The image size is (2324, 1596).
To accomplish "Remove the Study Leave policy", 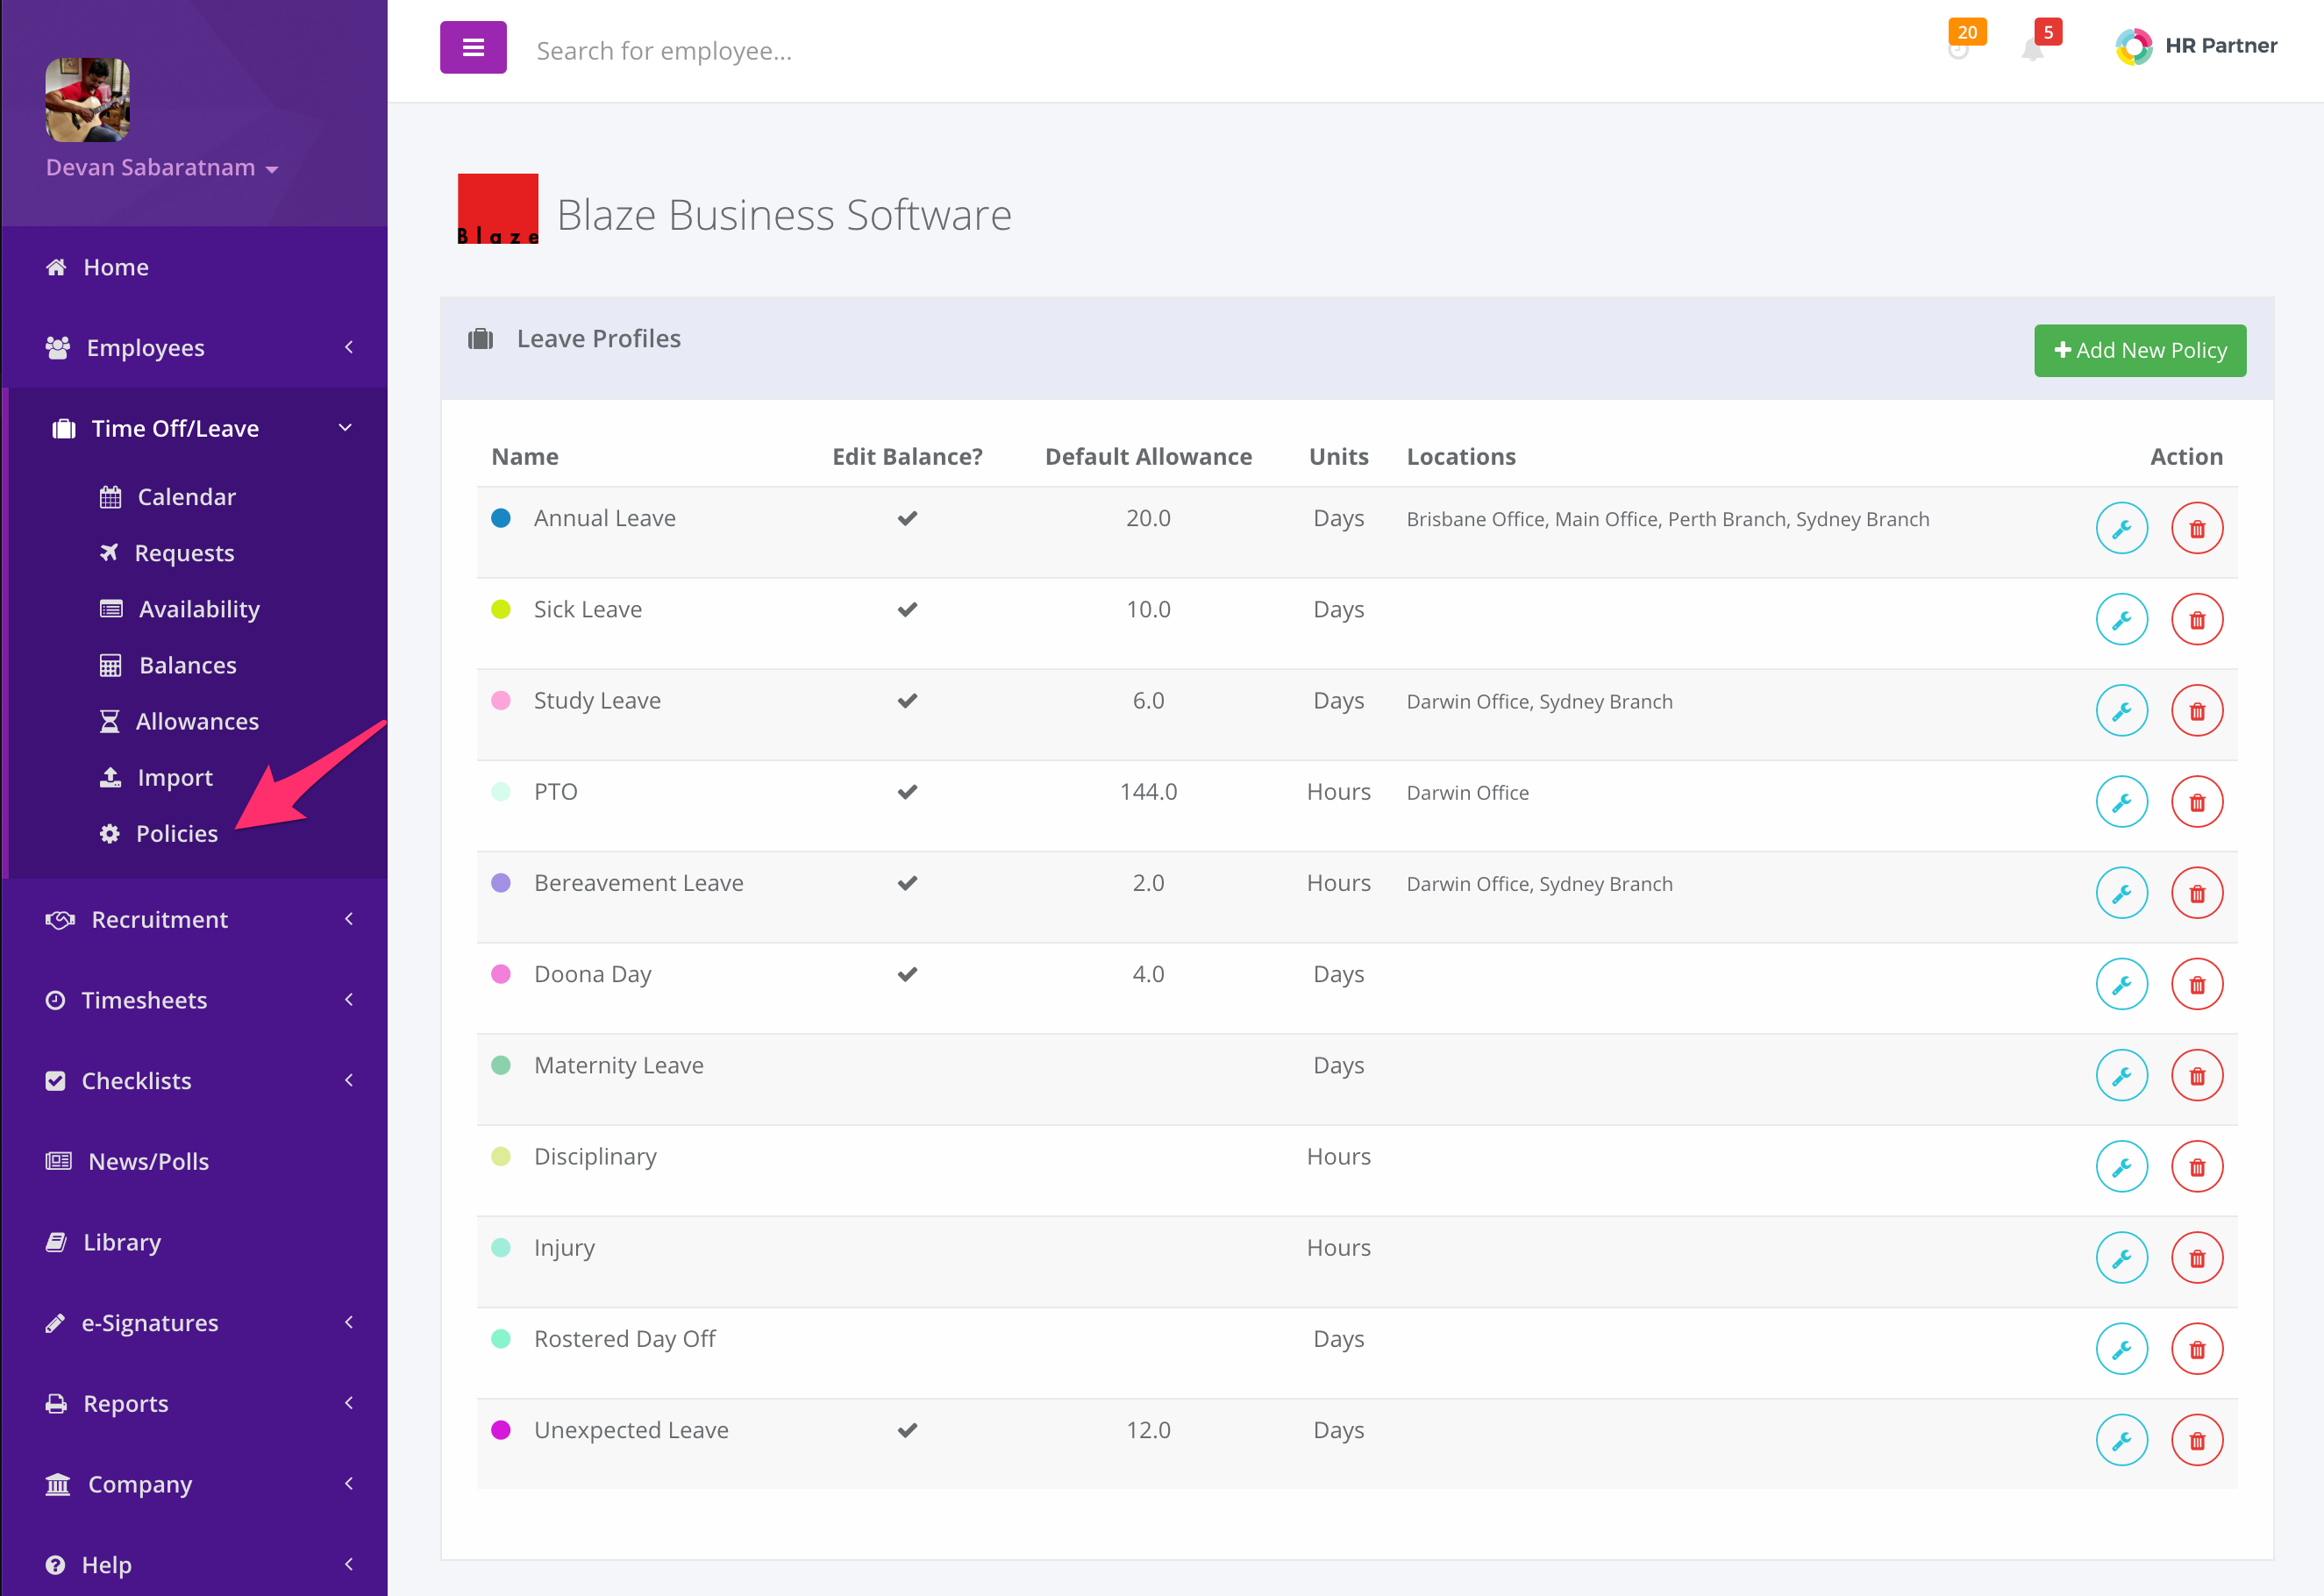I will [x=2196, y=710].
